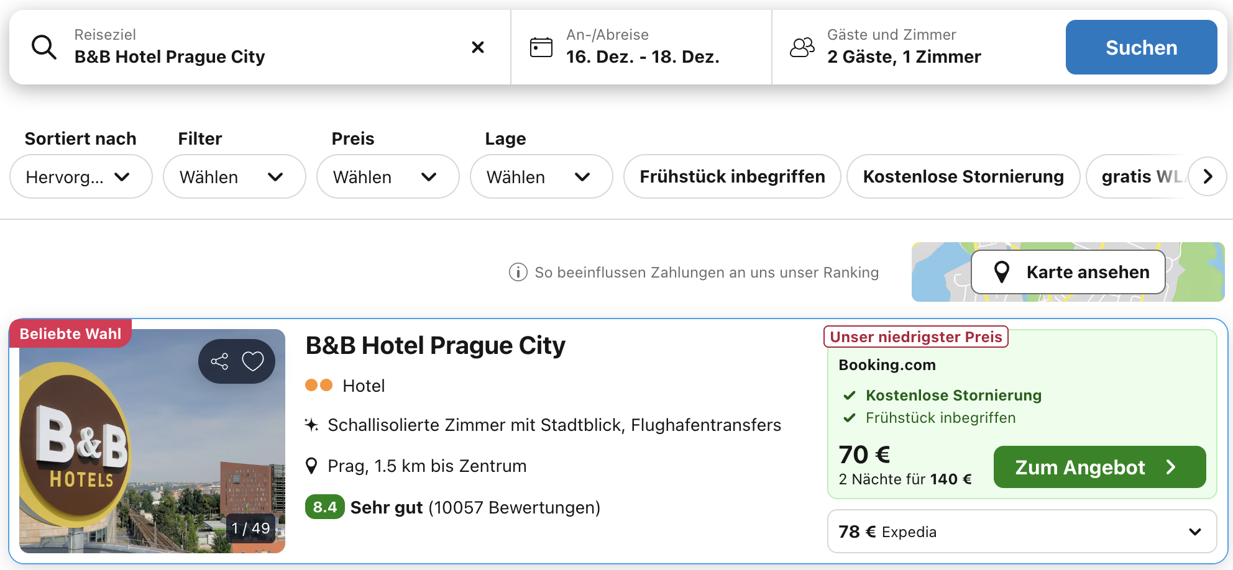Click the guests and rooms icon
The width and height of the screenshot is (1233, 570).
point(802,47)
